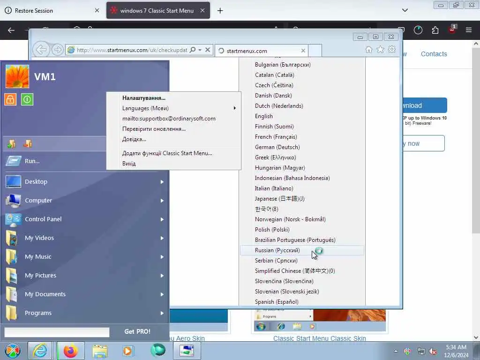Screen dimensions: 480x360
Task: Open Firefox from the taskbar
Action: 71,351
